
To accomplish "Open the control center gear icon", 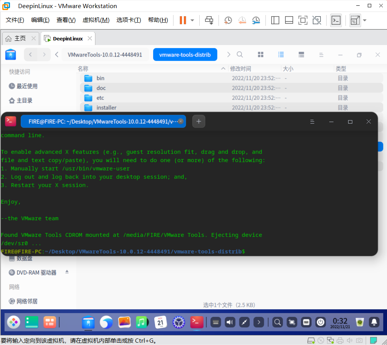I will point(179,322).
